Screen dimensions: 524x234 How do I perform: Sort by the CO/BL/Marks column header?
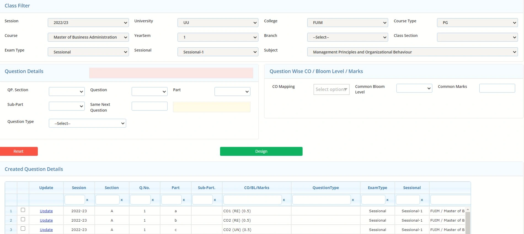[x=256, y=188]
